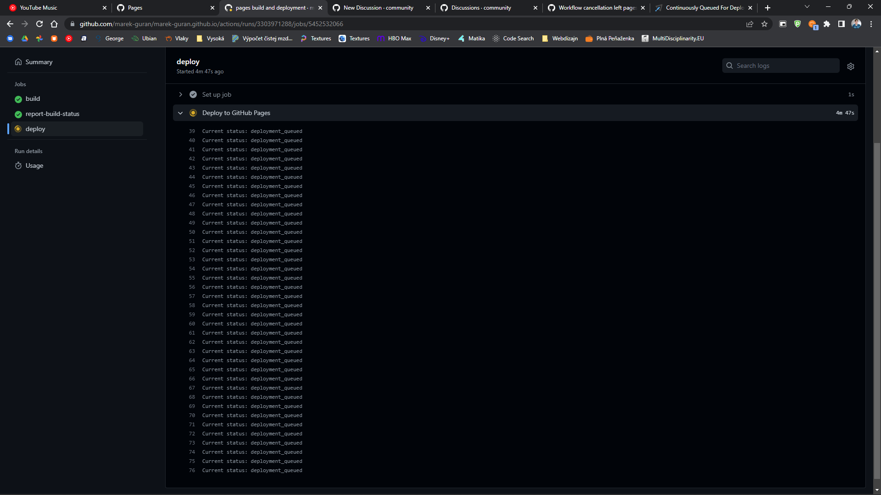Screen dimensions: 881x495
Task: Click the orange extension icon with badge
Action: 813,24
